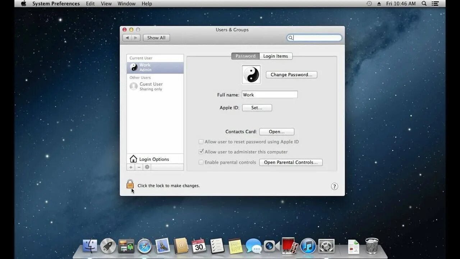Image resolution: width=460 pixels, height=259 pixels.
Task: Click Change Password button
Action: tap(291, 75)
